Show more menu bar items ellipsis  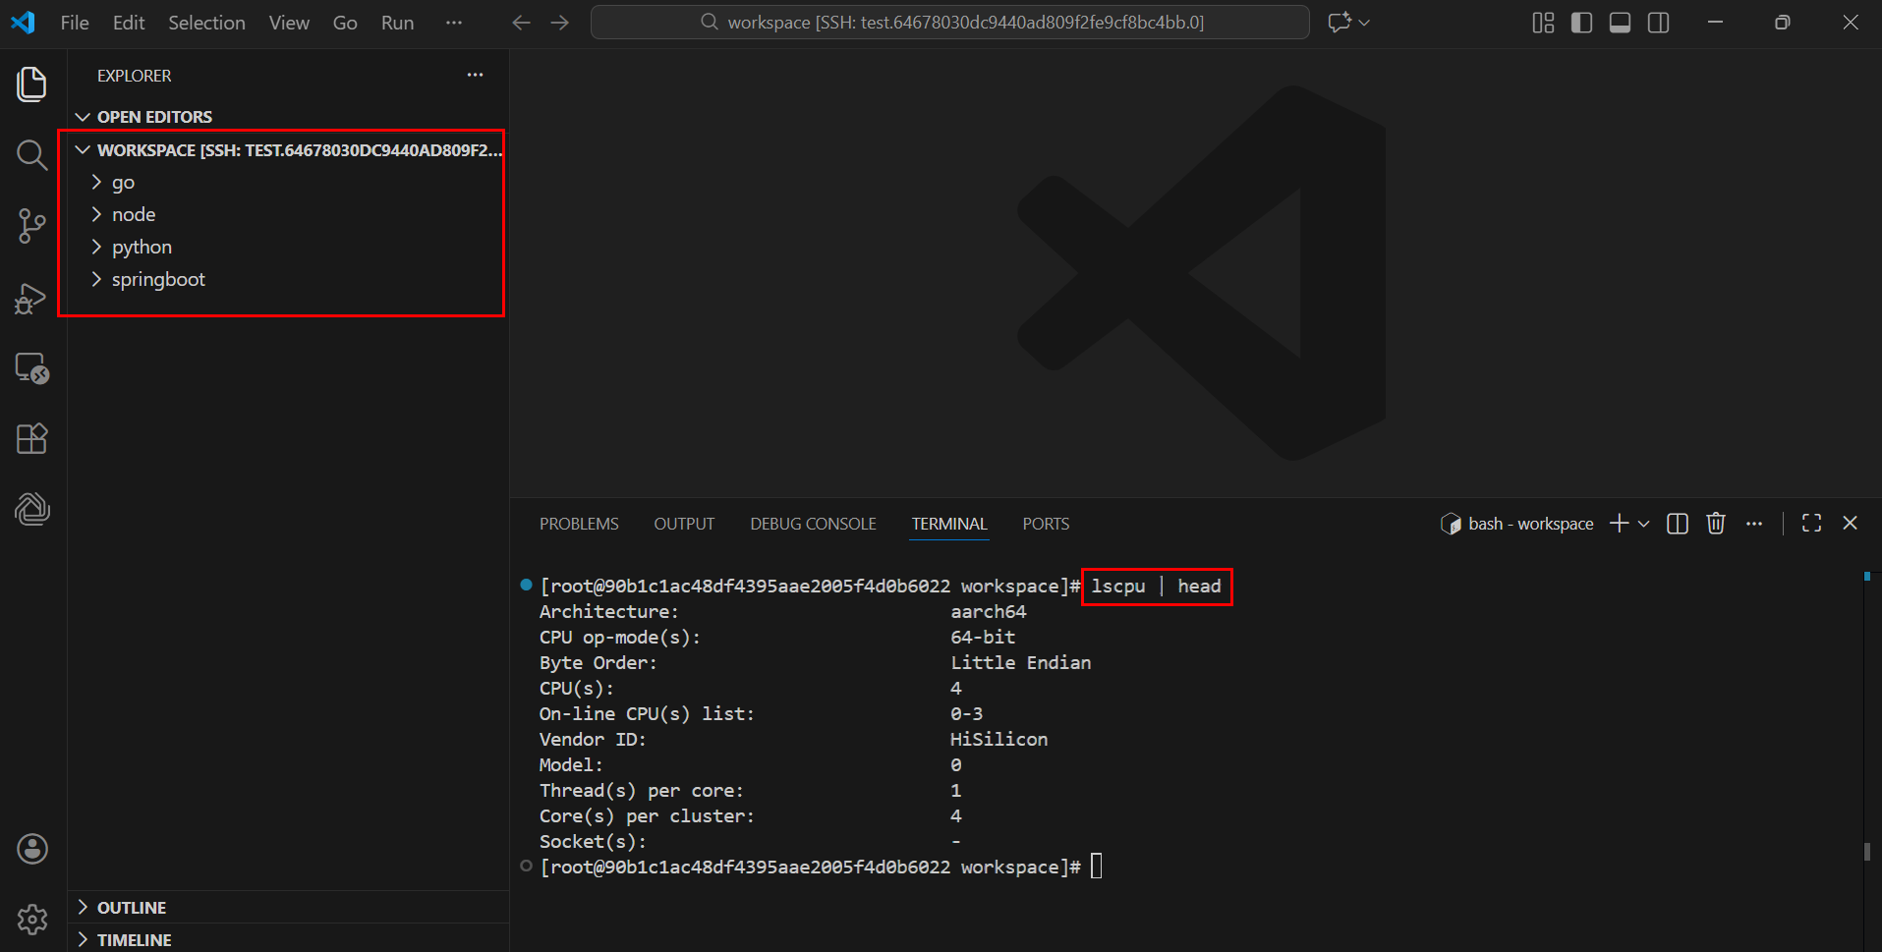tap(454, 23)
